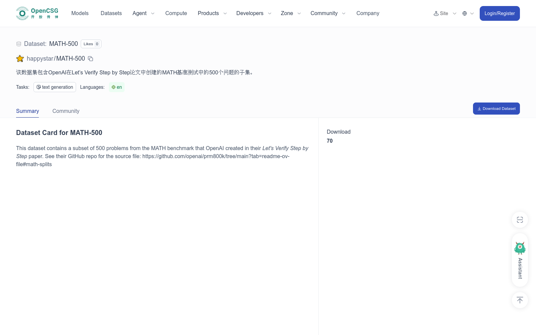The width and height of the screenshot is (536, 335).
Task: Click the Likes counter button
Action: [x=91, y=44]
